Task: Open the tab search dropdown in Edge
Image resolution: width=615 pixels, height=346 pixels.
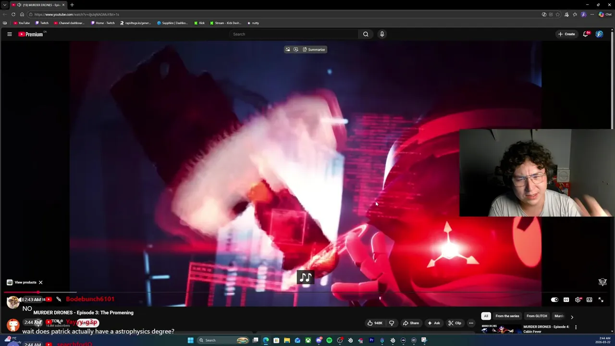Action: click(4, 5)
